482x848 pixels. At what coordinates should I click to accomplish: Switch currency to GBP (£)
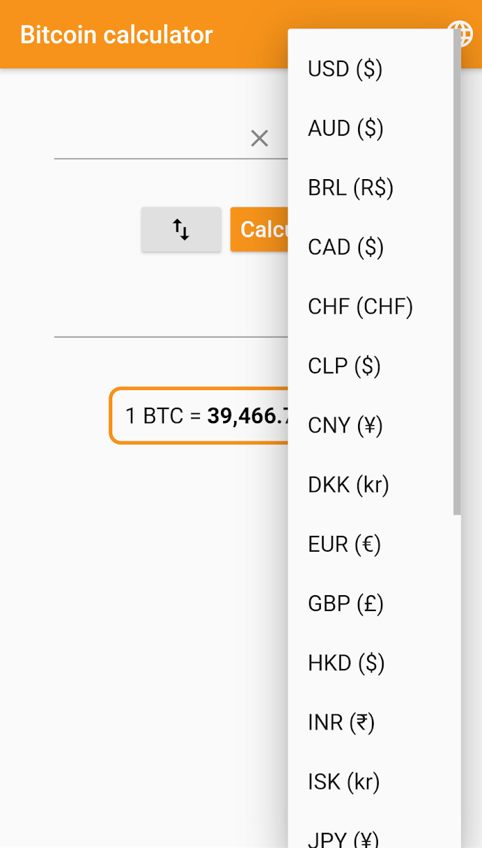click(346, 603)
